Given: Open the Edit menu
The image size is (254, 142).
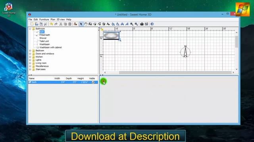Looking at the screenshot, I should pyautogui.click(x=36, y=19).
